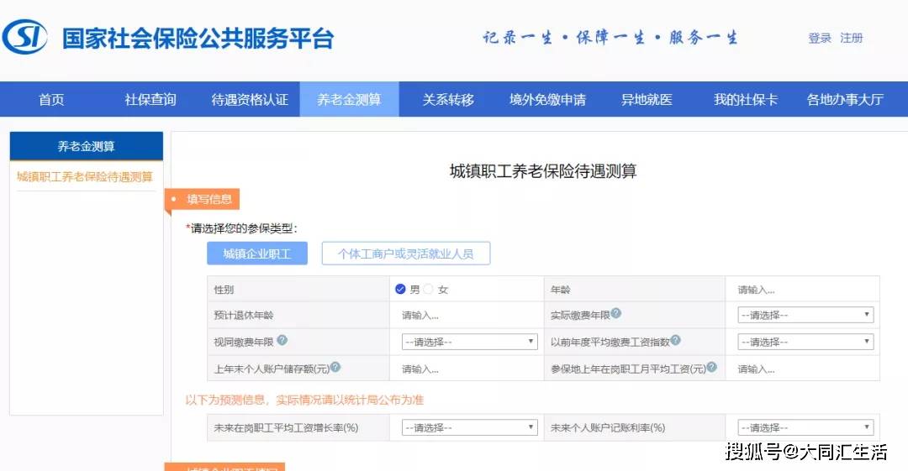Image resolution: width=908 pixels, height=471 pixels.
Task: Open help icon beside 上年末个人账户储存额
Action: pos(335,367)
